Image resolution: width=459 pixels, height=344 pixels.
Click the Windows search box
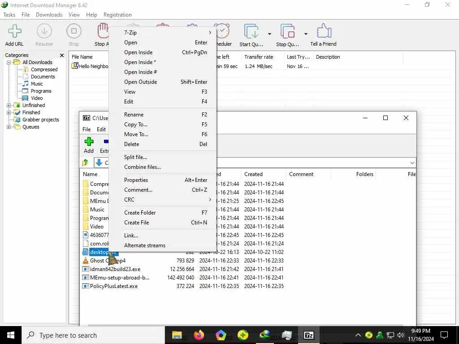click(93, 335)
